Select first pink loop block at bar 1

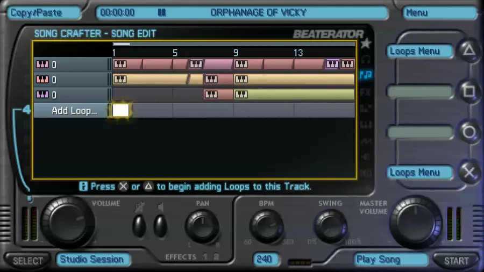(x=127, y=65)
